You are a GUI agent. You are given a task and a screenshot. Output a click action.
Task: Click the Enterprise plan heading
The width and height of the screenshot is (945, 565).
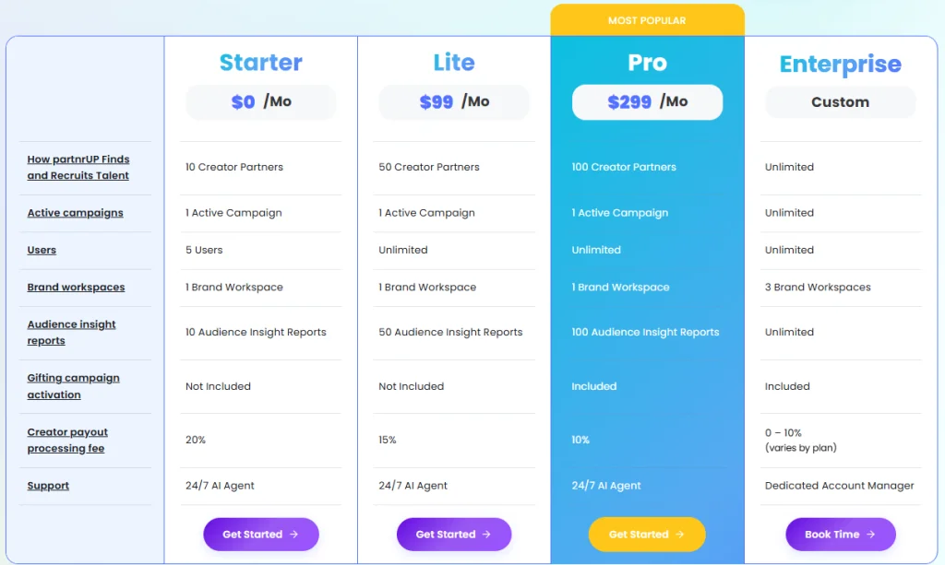click(840, 65)
